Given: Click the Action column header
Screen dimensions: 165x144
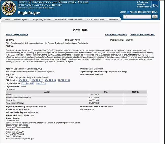Looking at the screenshot, I should tap(47, 92).
